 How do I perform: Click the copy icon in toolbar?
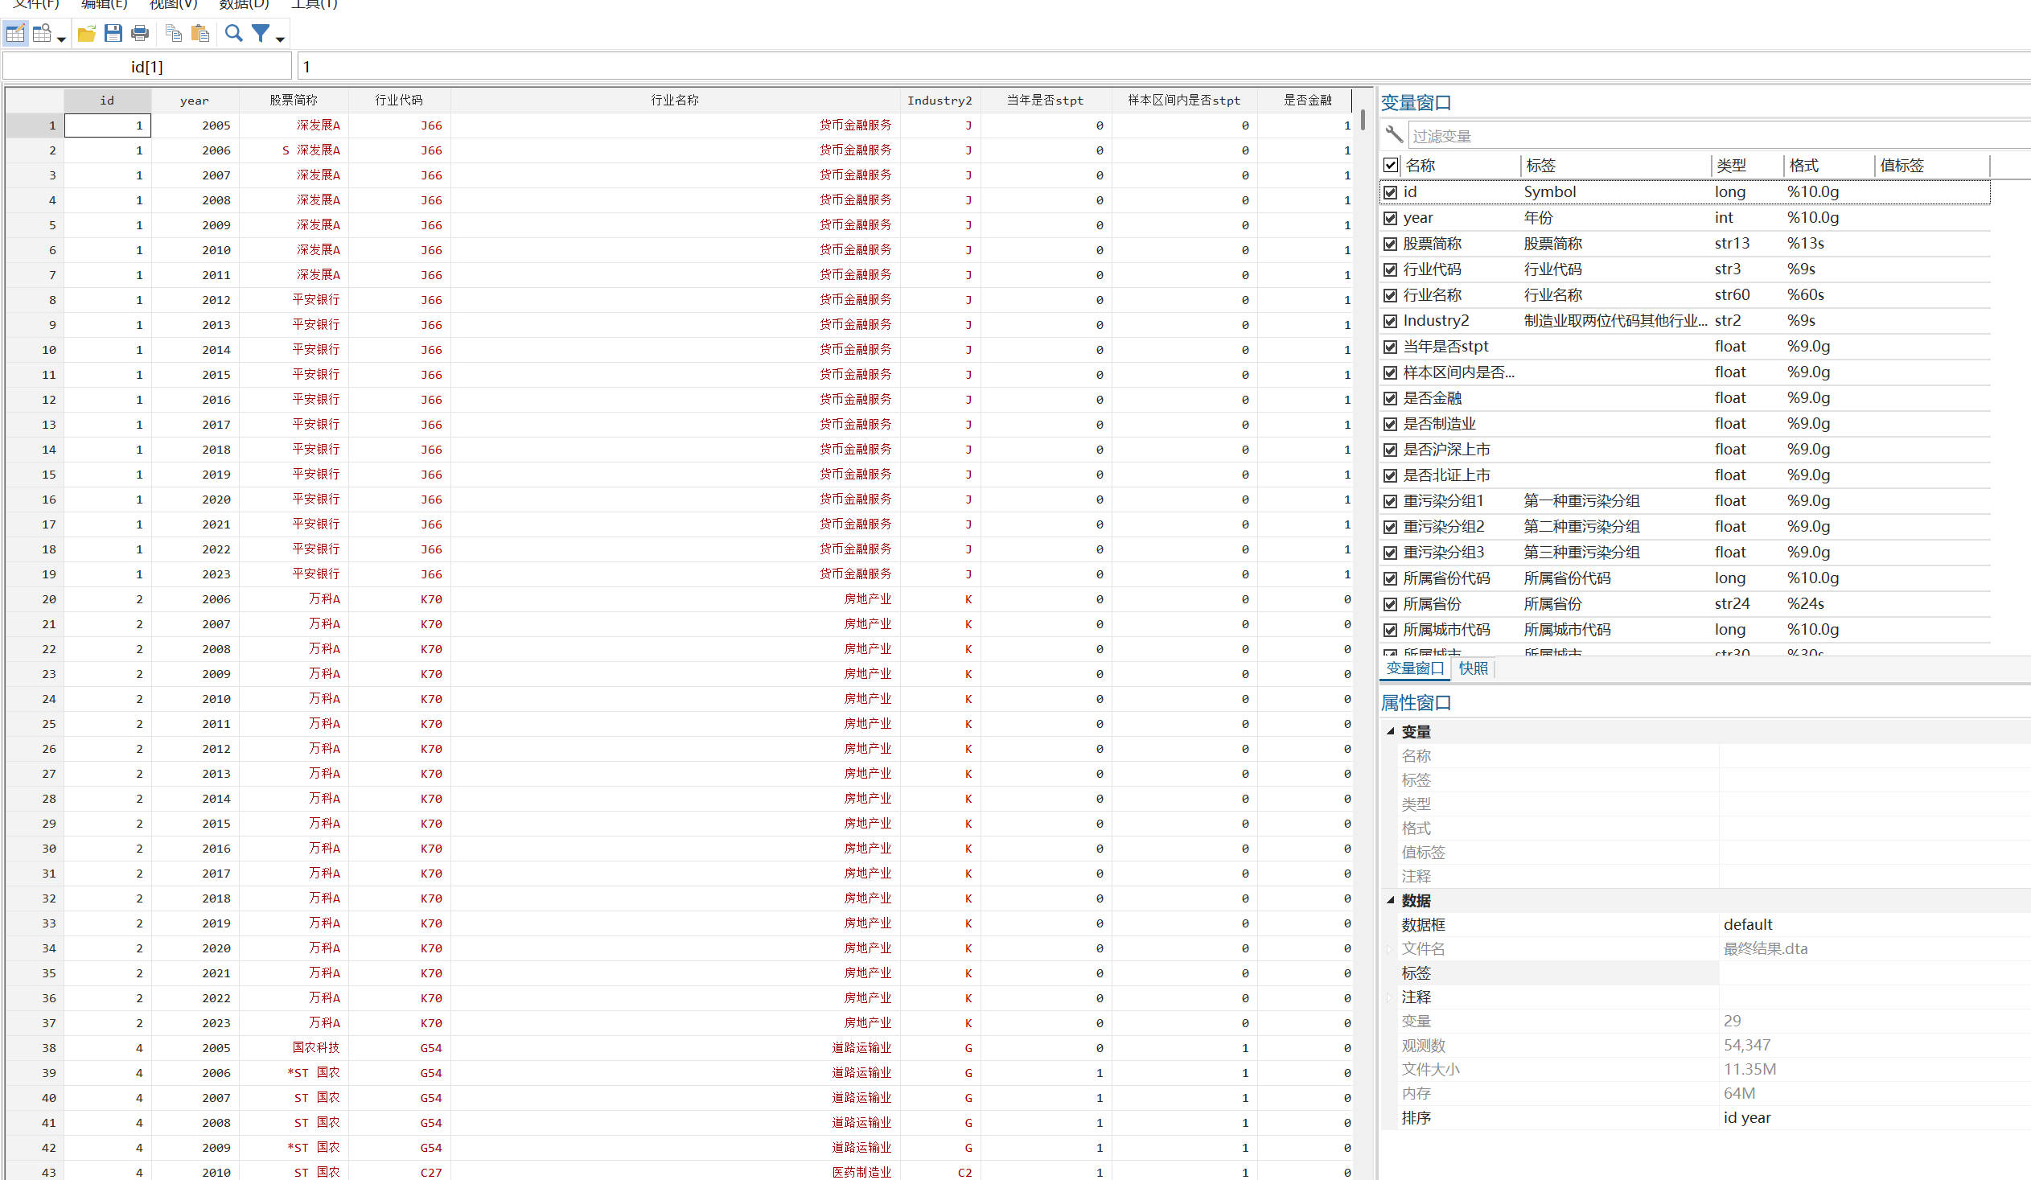pos(173,34)
